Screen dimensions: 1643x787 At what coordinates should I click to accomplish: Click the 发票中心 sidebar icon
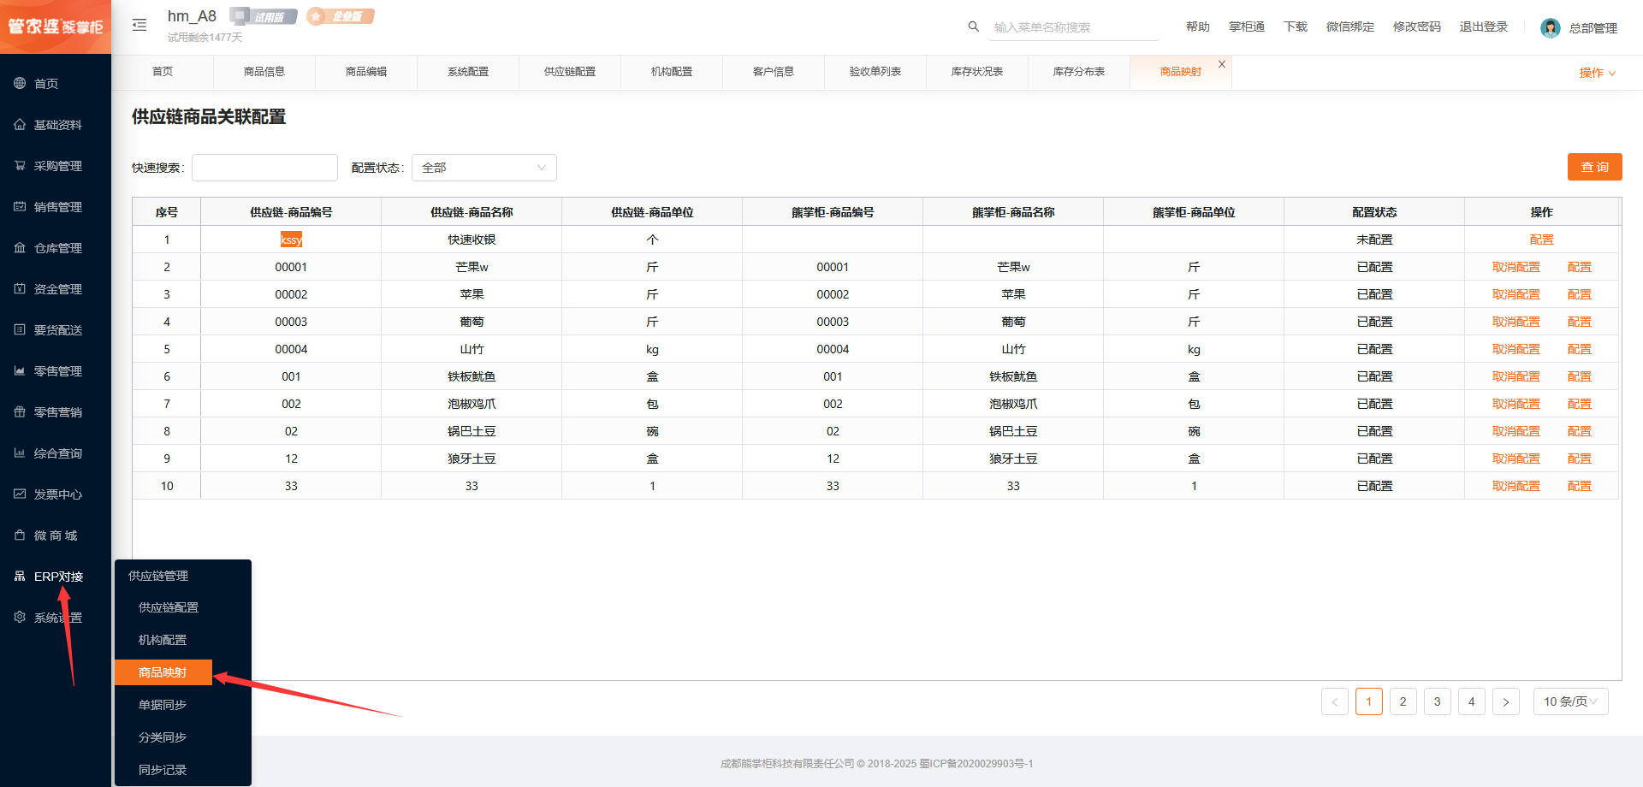pyautogui.click(x=20, y=494)
